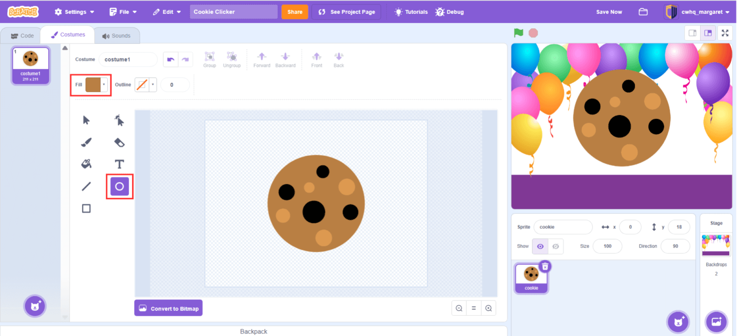Reset paint canvas zoom
Image resolution: width=737 pixels, height=336 pixels.
coord(474,308)
